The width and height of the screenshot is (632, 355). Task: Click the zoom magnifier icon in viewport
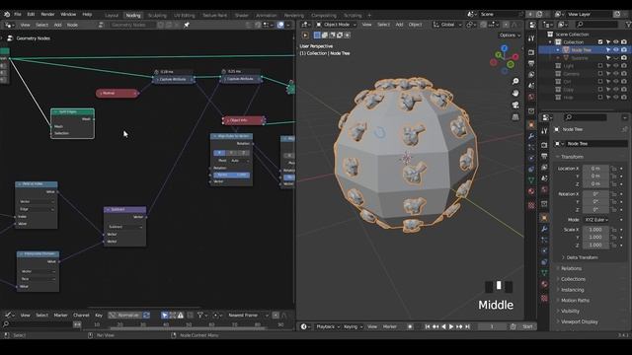tap(515, 82)
